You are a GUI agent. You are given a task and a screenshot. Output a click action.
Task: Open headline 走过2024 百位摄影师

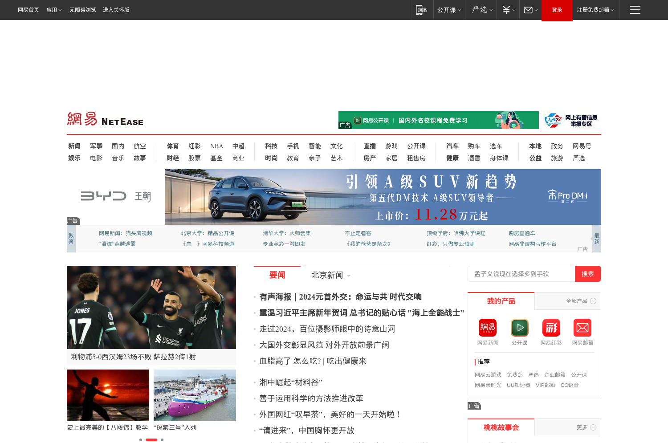coord(327,329)
